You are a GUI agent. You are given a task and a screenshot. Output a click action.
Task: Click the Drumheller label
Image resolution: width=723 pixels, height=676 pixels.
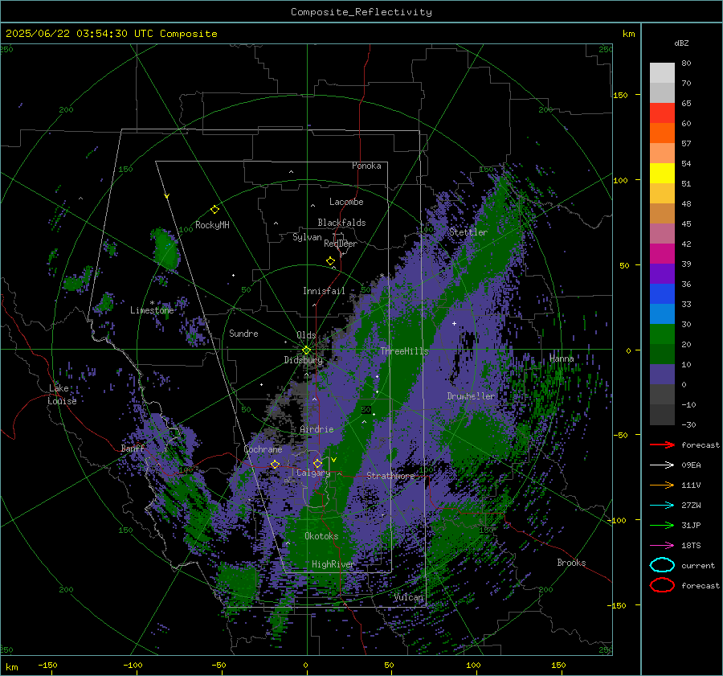[x=471, y=396]
